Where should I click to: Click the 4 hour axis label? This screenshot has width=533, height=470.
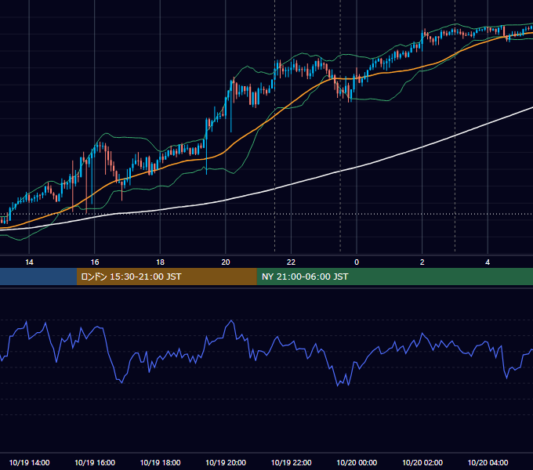pos(488,262)
